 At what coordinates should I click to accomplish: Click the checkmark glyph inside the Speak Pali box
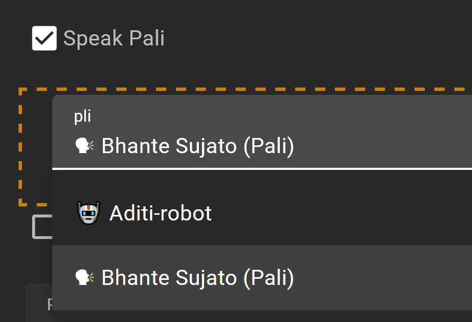coord(44,39)
